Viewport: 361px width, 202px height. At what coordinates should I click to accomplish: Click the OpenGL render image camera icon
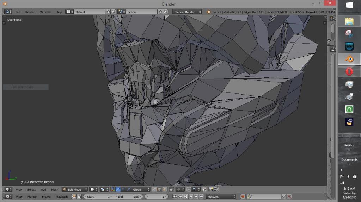211,189
